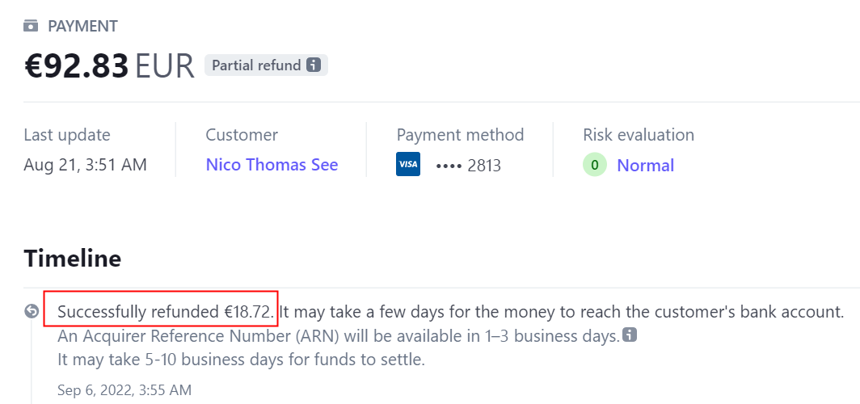The width and height of the screenshot is (860, 404).
Task: Click the PAYMENT header label
Action: 82,26
